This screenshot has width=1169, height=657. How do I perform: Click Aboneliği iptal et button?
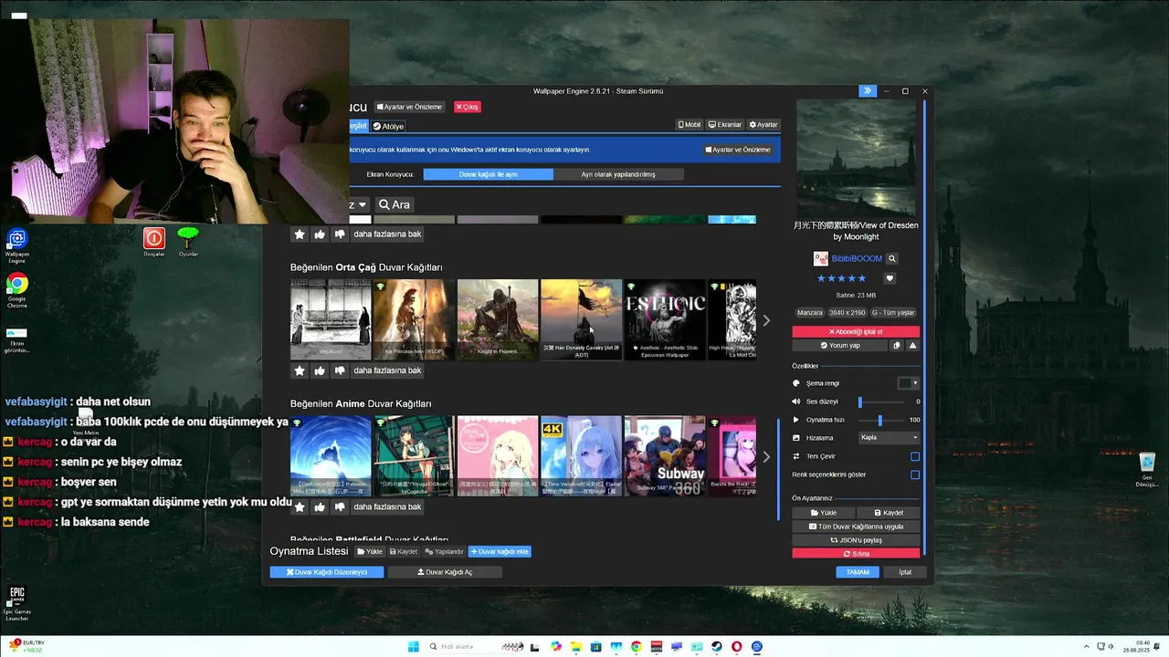(x=856, y=332)
